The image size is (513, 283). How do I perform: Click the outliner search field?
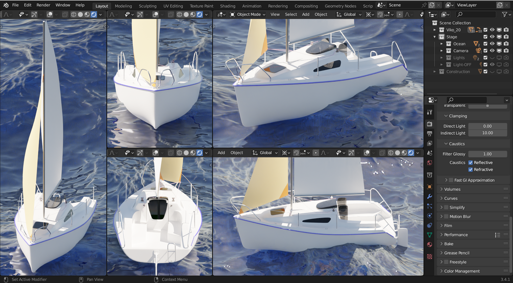point(475,14)
